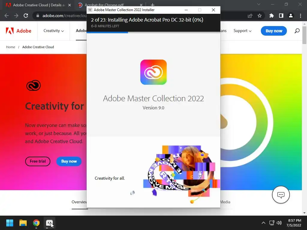Switch to Chrome from the taskbar
Viewport: 307px width, 230px height.
pyautogui.click(x=36, y=223)
